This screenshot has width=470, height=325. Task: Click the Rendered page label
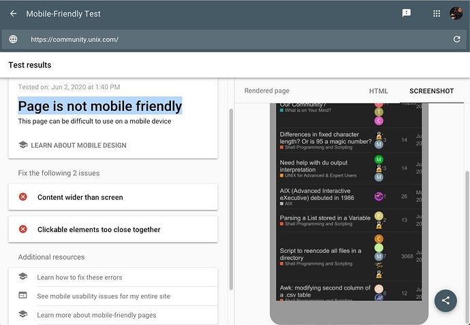[267, 90]
